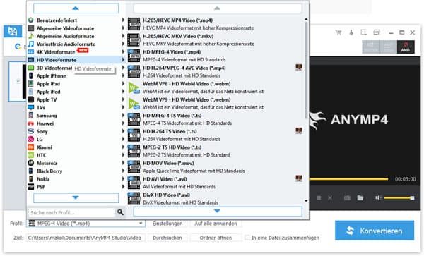Click the Apple TV device icon
Screen dimensions: 424x256
[31, 99]
